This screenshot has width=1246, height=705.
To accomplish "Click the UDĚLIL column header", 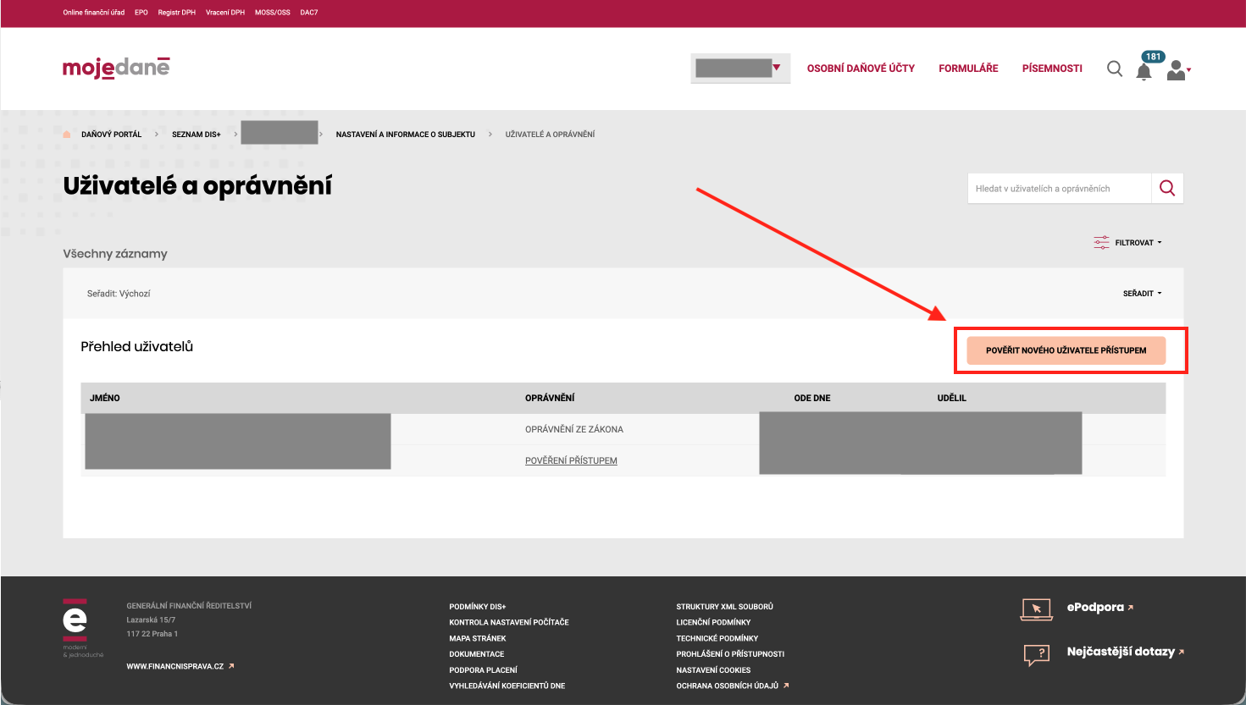I will (x=952, y=398).
